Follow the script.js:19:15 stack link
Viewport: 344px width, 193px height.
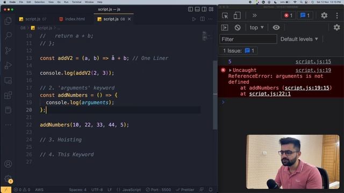pyautogui.click(x=307, y=88)
